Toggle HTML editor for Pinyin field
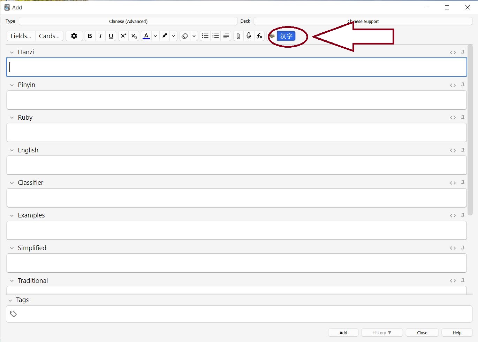 (x=453, y=85)
